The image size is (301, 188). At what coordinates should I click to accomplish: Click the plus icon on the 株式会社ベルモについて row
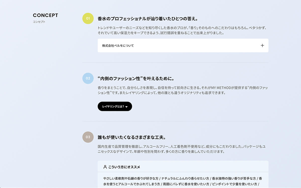tap(262, 46)
